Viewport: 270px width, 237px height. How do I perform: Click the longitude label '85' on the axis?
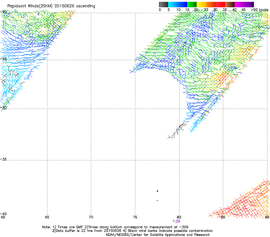[x=223, y=217]
